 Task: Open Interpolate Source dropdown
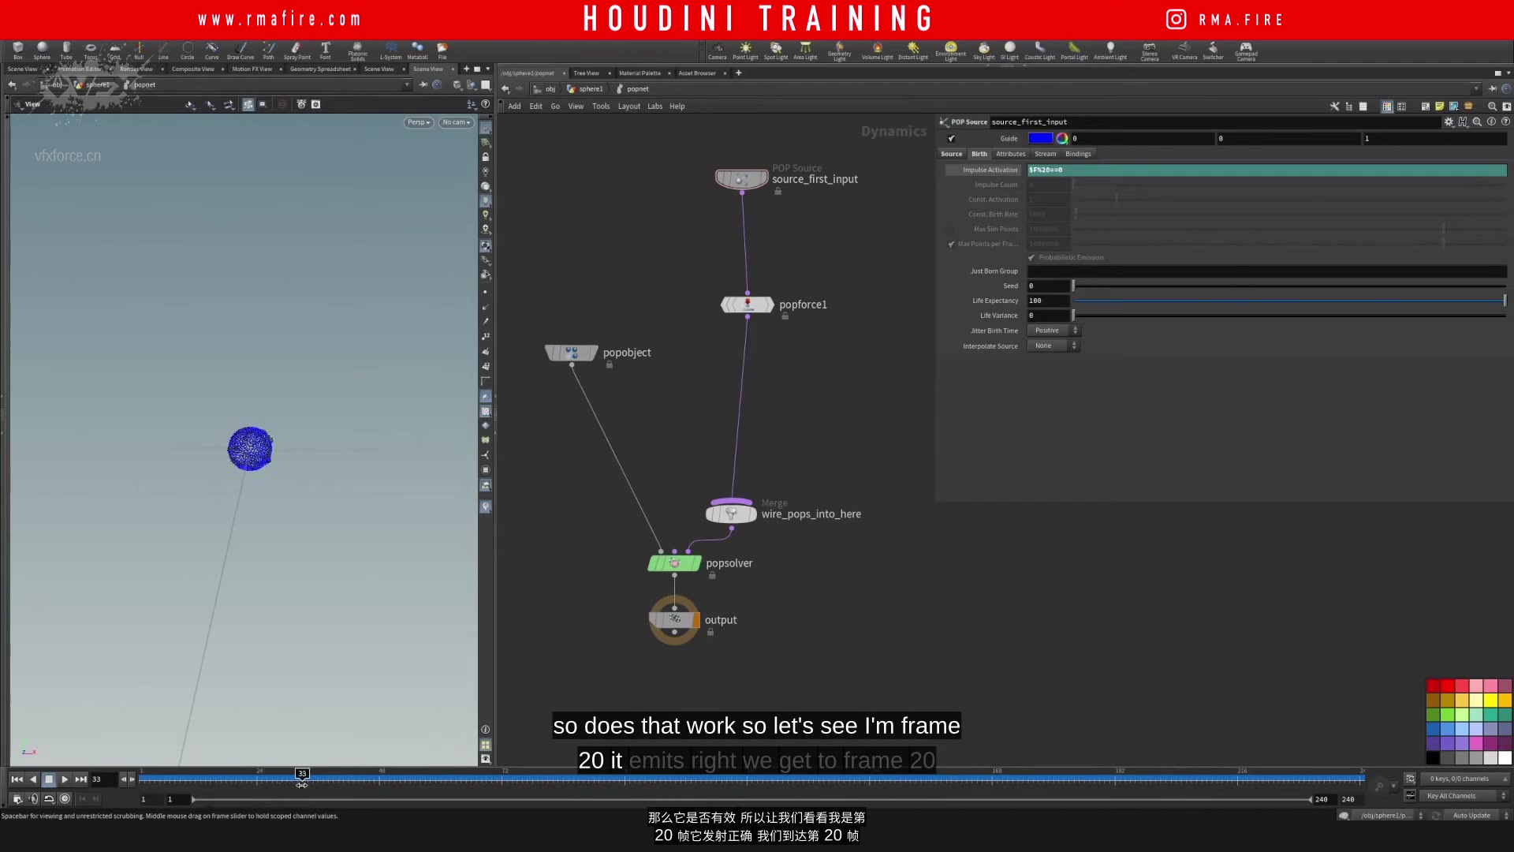tap(1053, 346)
